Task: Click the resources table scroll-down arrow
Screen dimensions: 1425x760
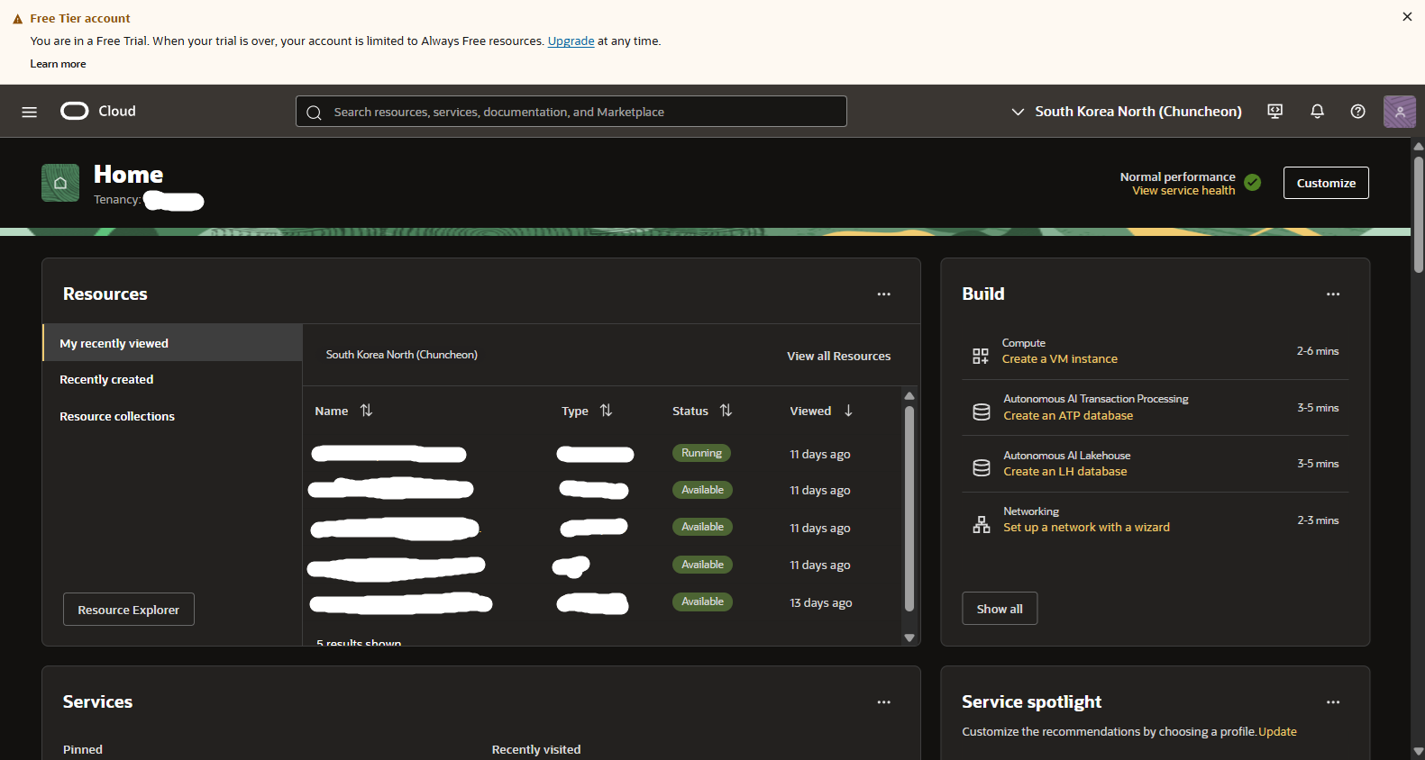Action: pos(909,638)
